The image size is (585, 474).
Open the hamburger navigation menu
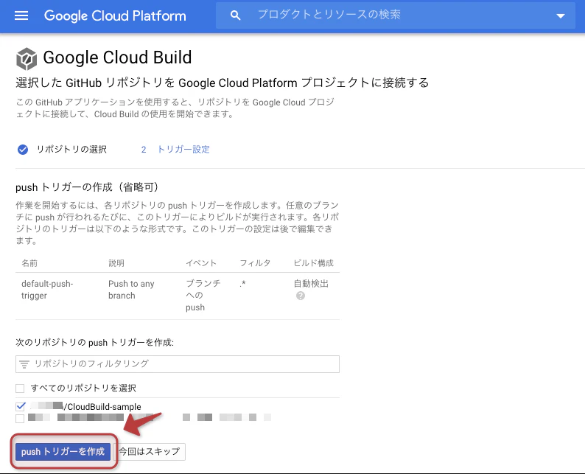click(21, 15)
